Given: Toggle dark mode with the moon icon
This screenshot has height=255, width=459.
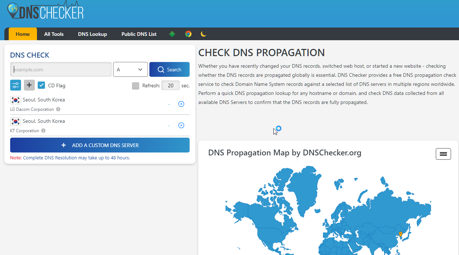Looking at the screenshot, I should point(203,34).
